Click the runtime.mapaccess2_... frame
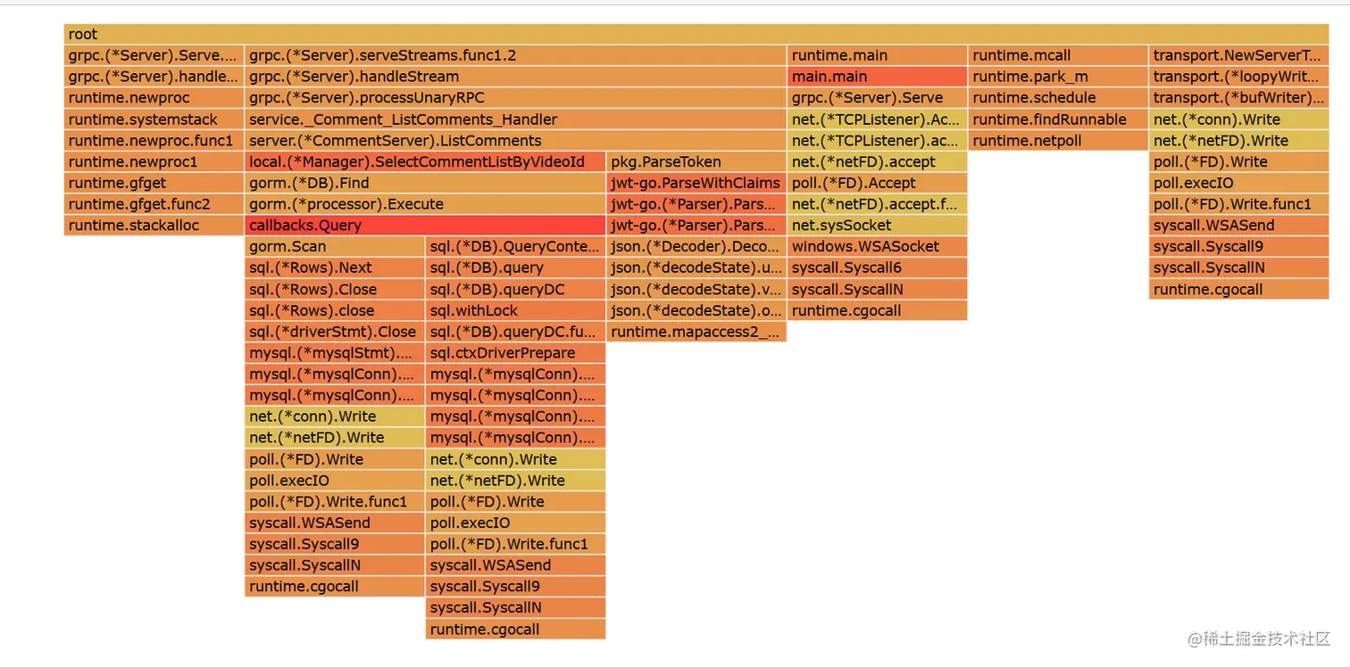This screenshot has height=667, width=1350. 696,332
